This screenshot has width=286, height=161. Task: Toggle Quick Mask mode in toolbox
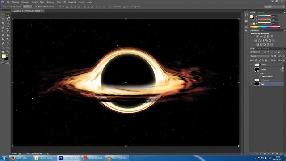[3, 64]
